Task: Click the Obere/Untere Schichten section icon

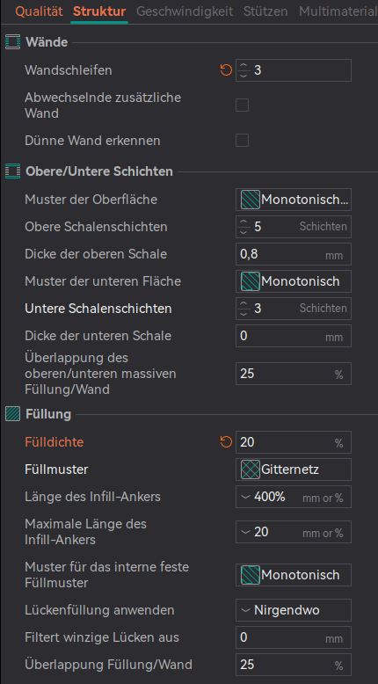Action: (x=12, y=171)
